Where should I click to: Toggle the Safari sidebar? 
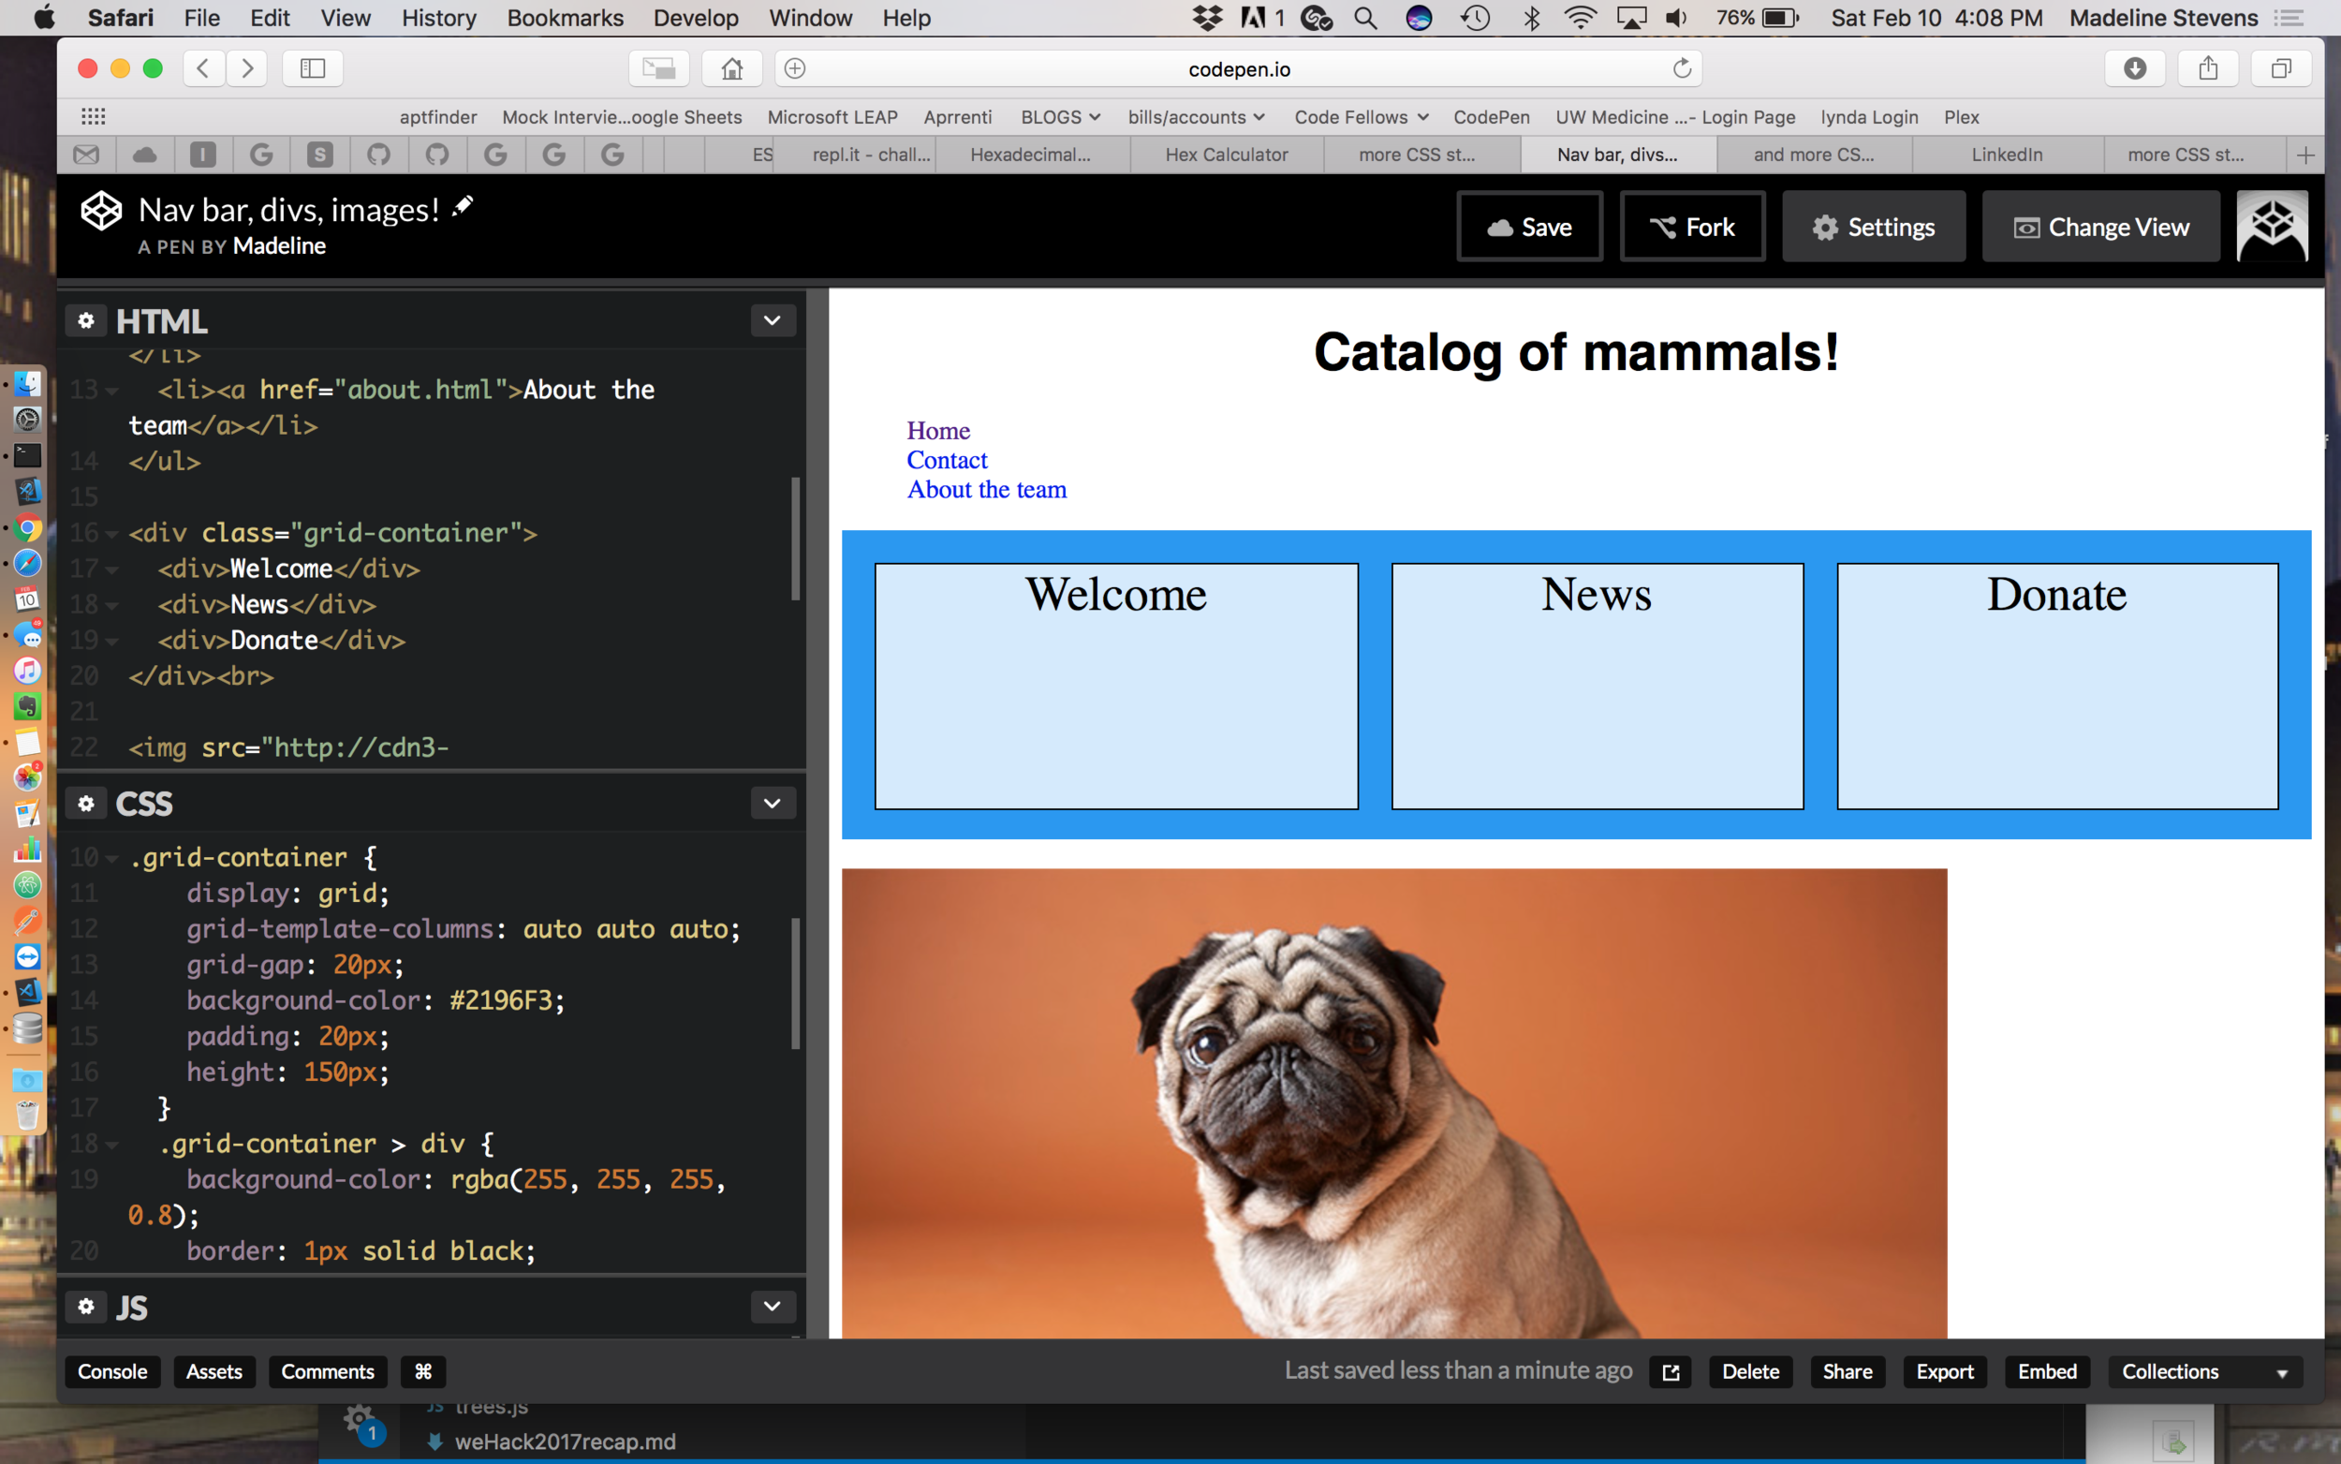pyautogui.click(x=313, y=67)
